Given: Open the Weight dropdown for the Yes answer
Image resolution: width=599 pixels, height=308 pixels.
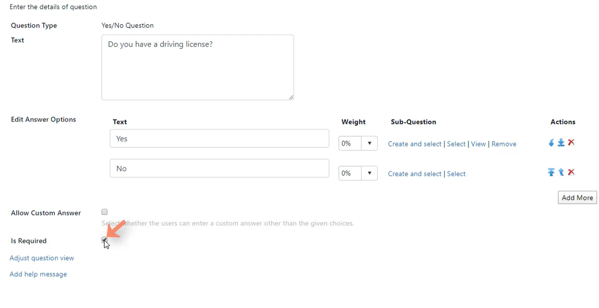Looking at the screenshot, I should tap(358, 144).
